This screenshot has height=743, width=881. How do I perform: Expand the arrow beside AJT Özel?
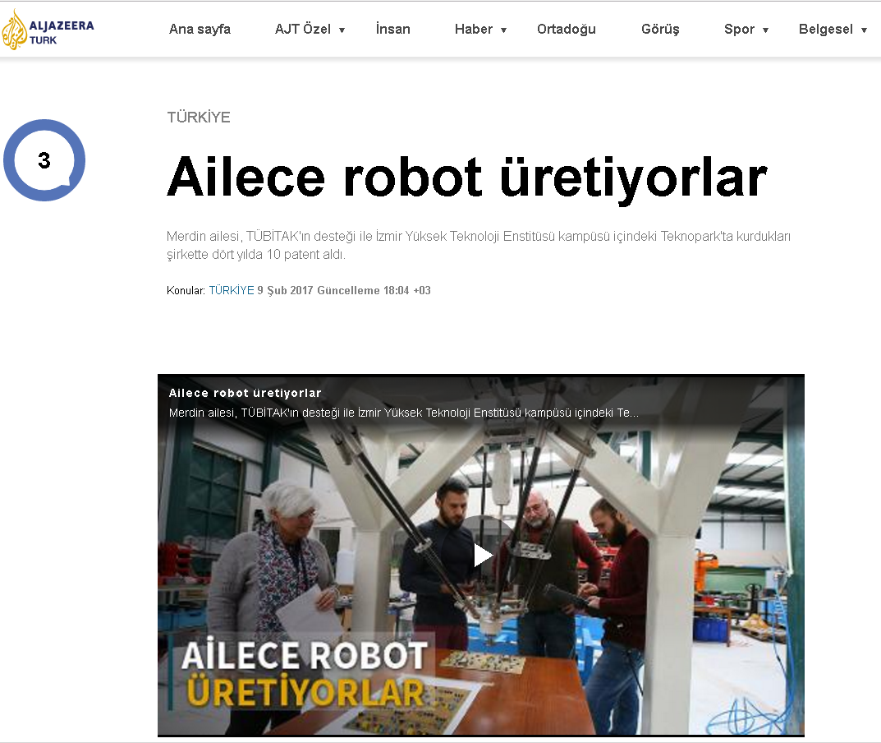coord(342,30)
